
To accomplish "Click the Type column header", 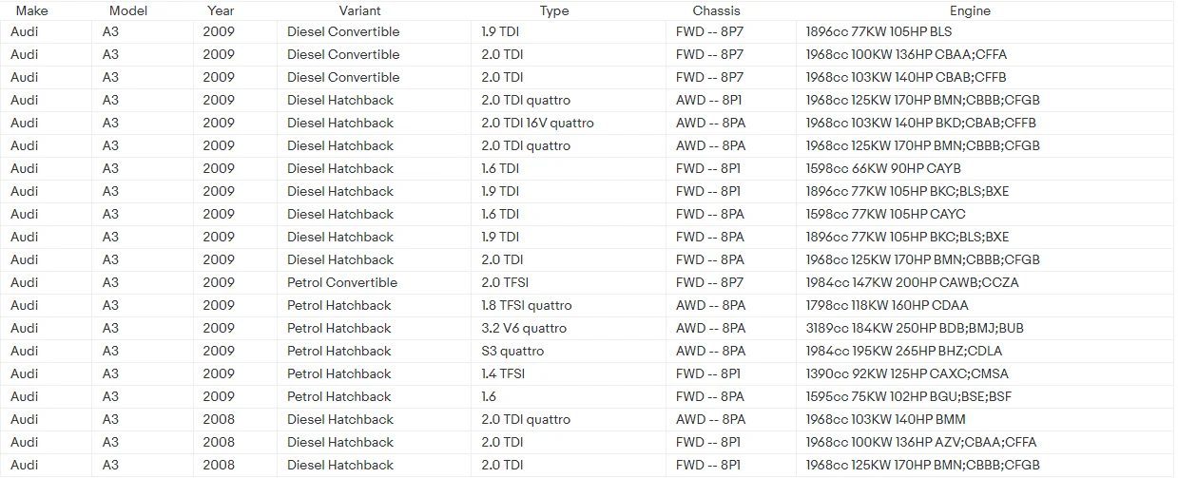I will click(554, 10).
